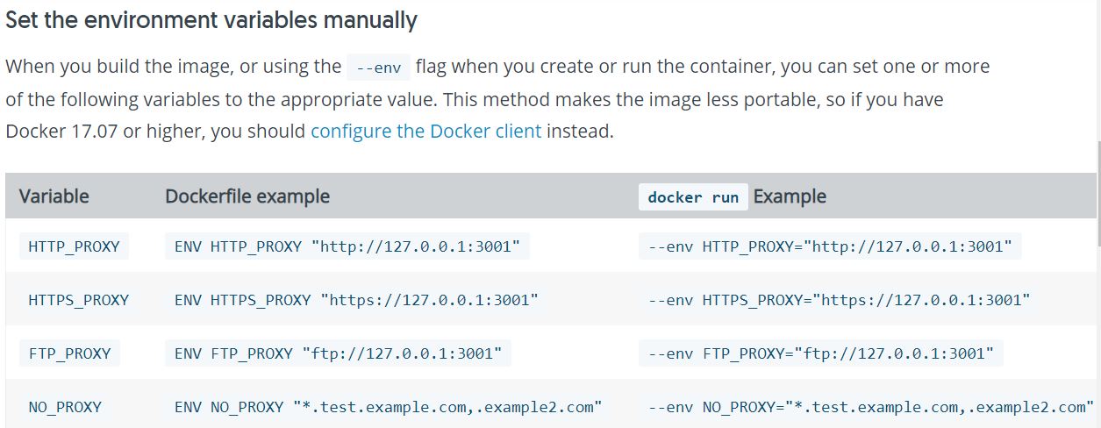Click the ENV HTTP_PROXY Dockerfile code snippet
This screenshot has height=428, width=1101.
[347, 246]
